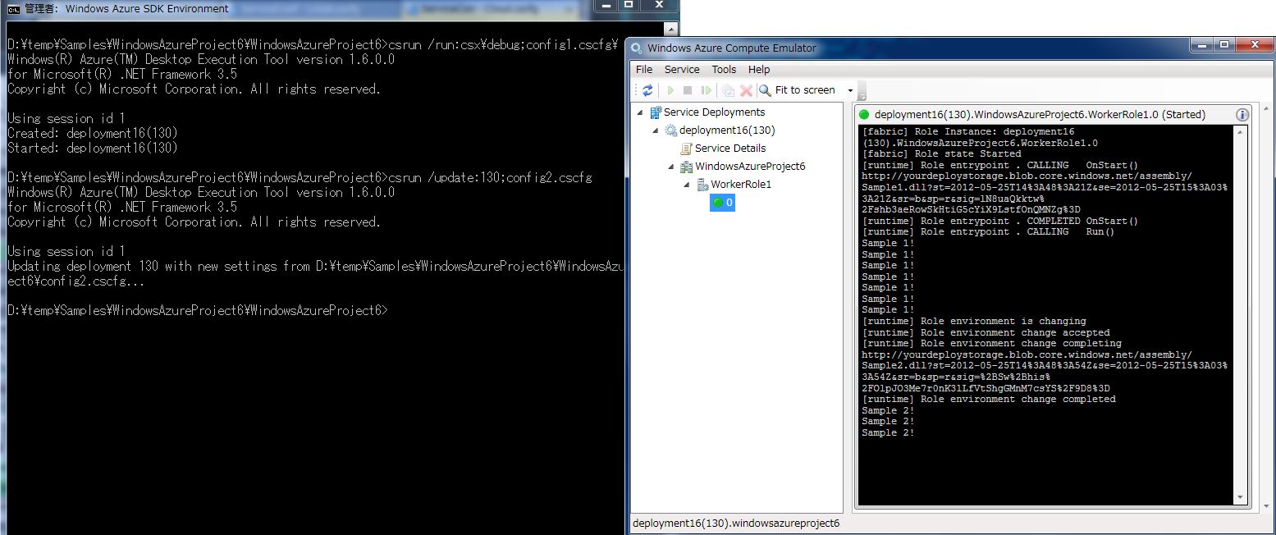Click the 'Role environment is changing' log line
Image resolution: width=1276 pixels, height=535 pixels.
(974, 322)
